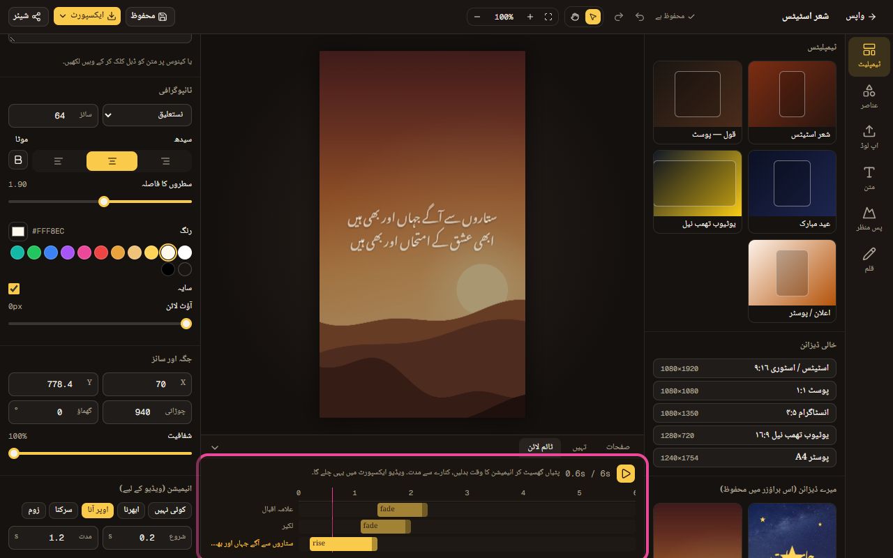Image resolution: width=893 pixels, height=558 pixels.
Task: Open the Nastaliq font dropdown
Action: pos(147,115)
